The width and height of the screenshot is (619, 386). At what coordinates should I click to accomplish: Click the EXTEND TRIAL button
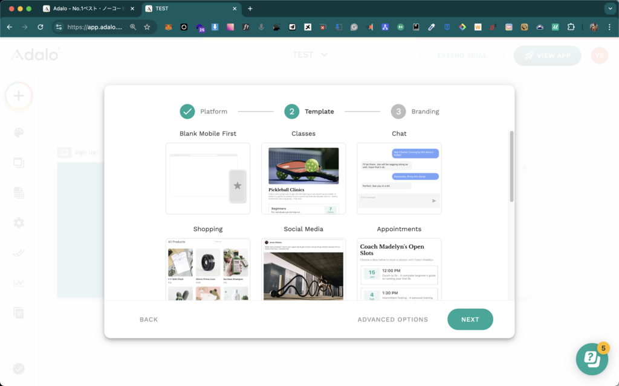tap(462, 55)
